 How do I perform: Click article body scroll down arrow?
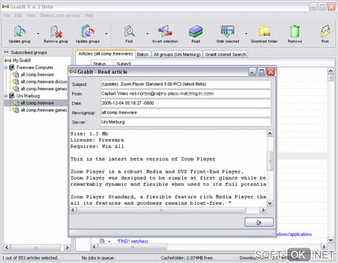coord(270,203)
